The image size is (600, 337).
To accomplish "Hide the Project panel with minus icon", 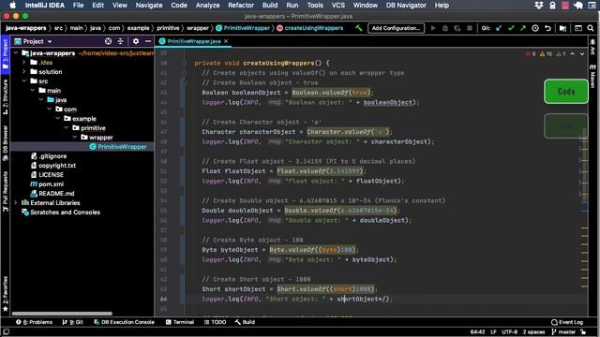I will (148, 41).
